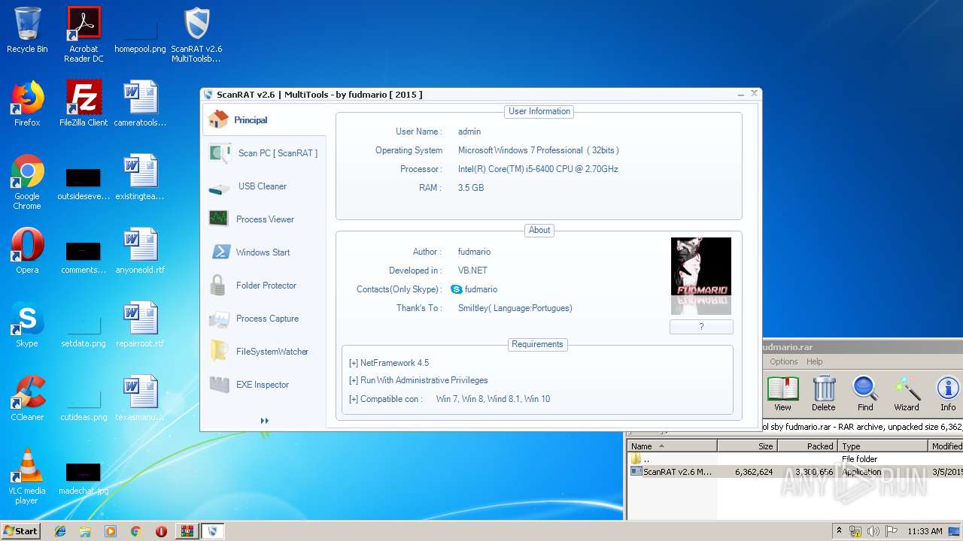Click Internet Explorer taskbar icon
Viewport: 963px width, 541px height.
click(x=60, y=531)
